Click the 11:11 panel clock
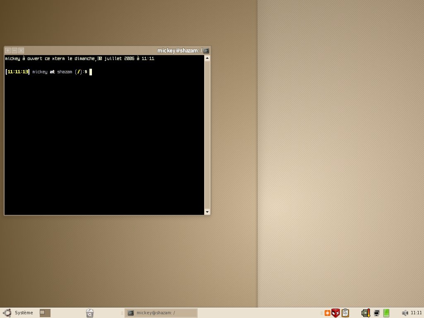Screen dimensions: 424x318 tap(416, 313)
